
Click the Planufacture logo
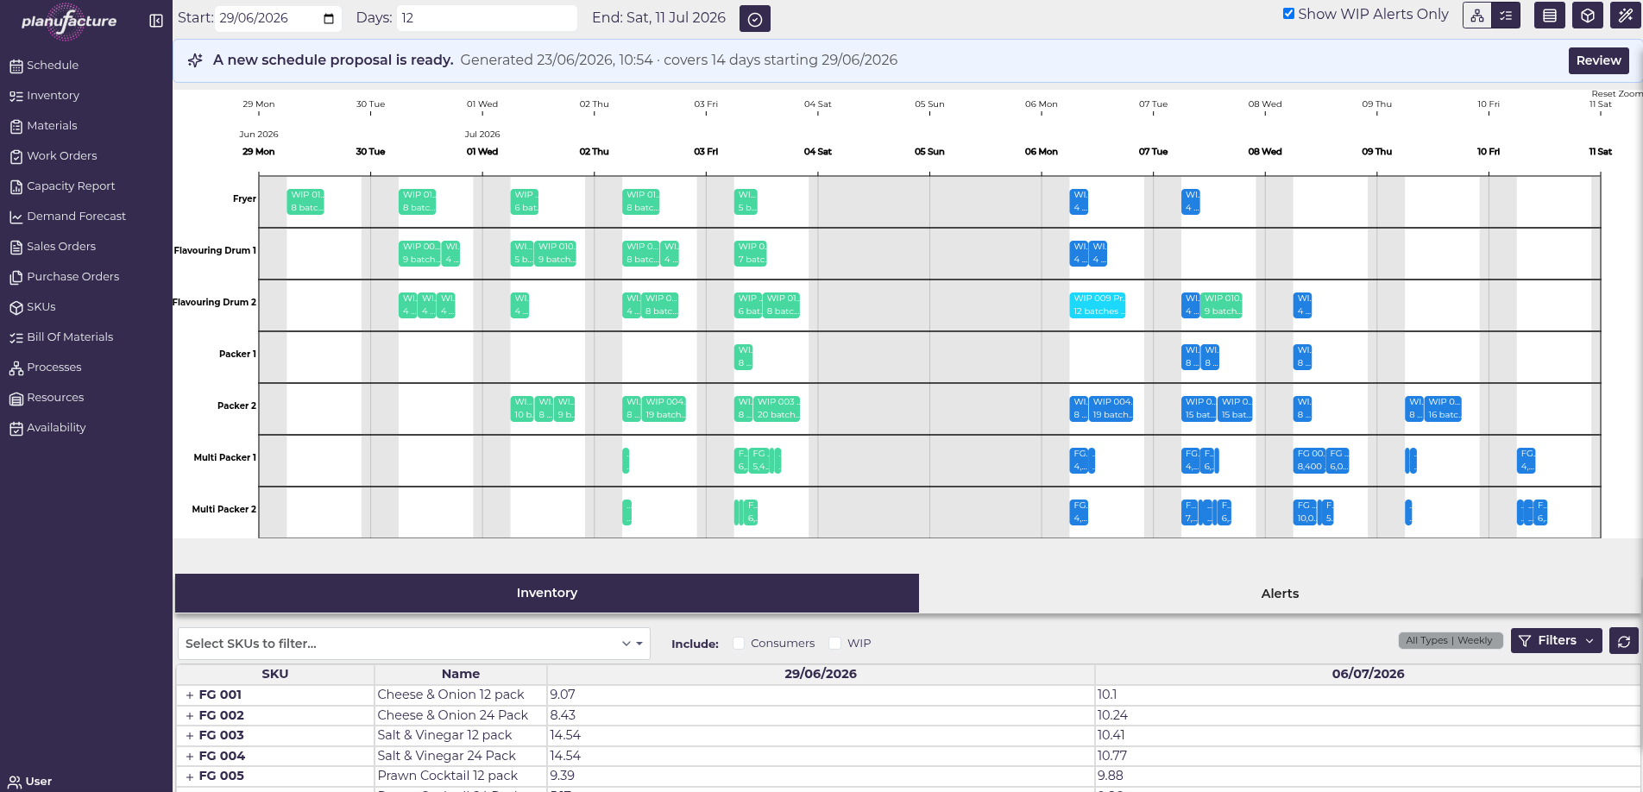click(x=69, y=21)
